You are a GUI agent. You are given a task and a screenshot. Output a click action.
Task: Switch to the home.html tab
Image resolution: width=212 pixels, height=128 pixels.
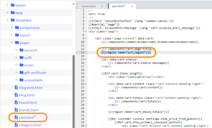(88, 6)
